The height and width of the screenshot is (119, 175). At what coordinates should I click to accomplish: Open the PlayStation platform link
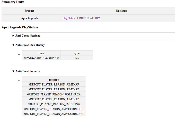click(69, 18)
